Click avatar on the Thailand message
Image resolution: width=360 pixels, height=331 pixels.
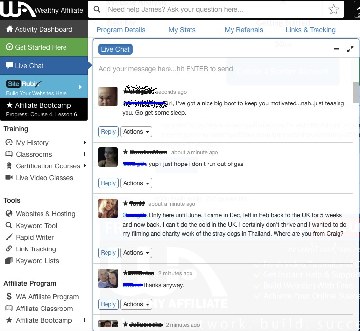108,208
